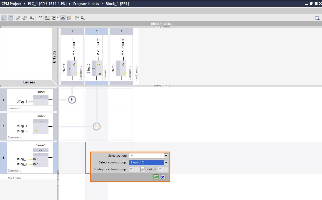Click the Block interface expand bar
The image size is (322, 200).
point(162,23)
